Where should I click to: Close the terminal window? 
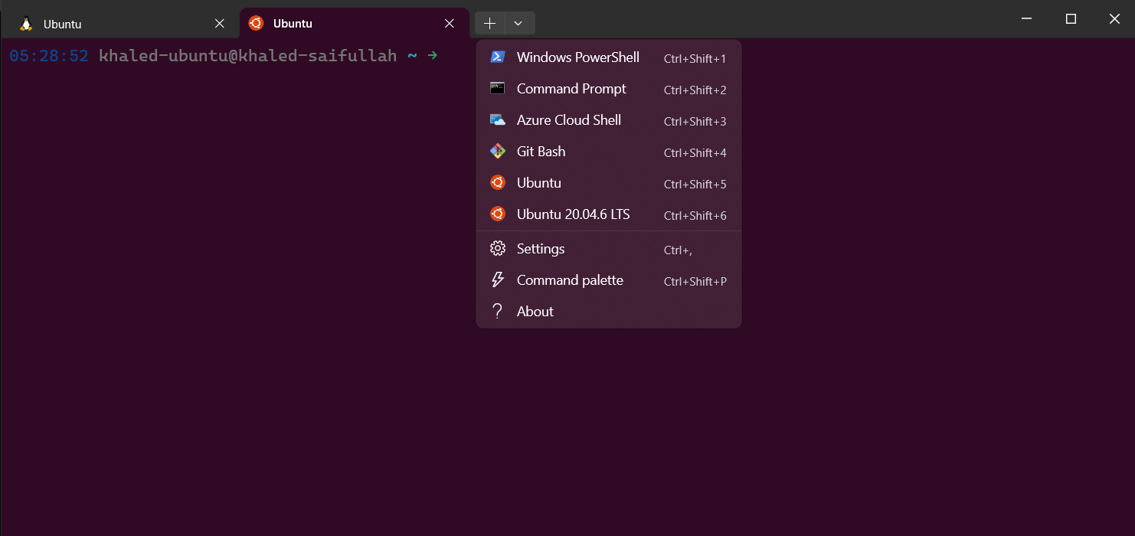coord(1114,19)
